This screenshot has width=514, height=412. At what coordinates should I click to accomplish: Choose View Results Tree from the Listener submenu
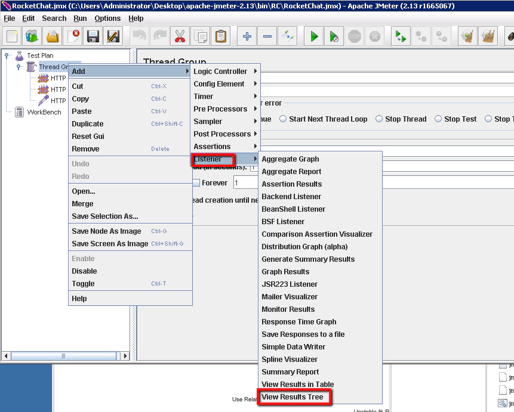tap(295, 396)
